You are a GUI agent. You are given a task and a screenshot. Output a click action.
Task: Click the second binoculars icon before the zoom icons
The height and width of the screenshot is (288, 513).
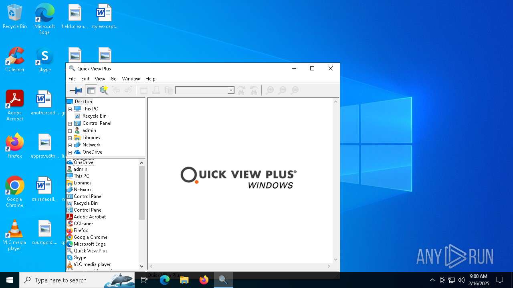click(254, 90)
